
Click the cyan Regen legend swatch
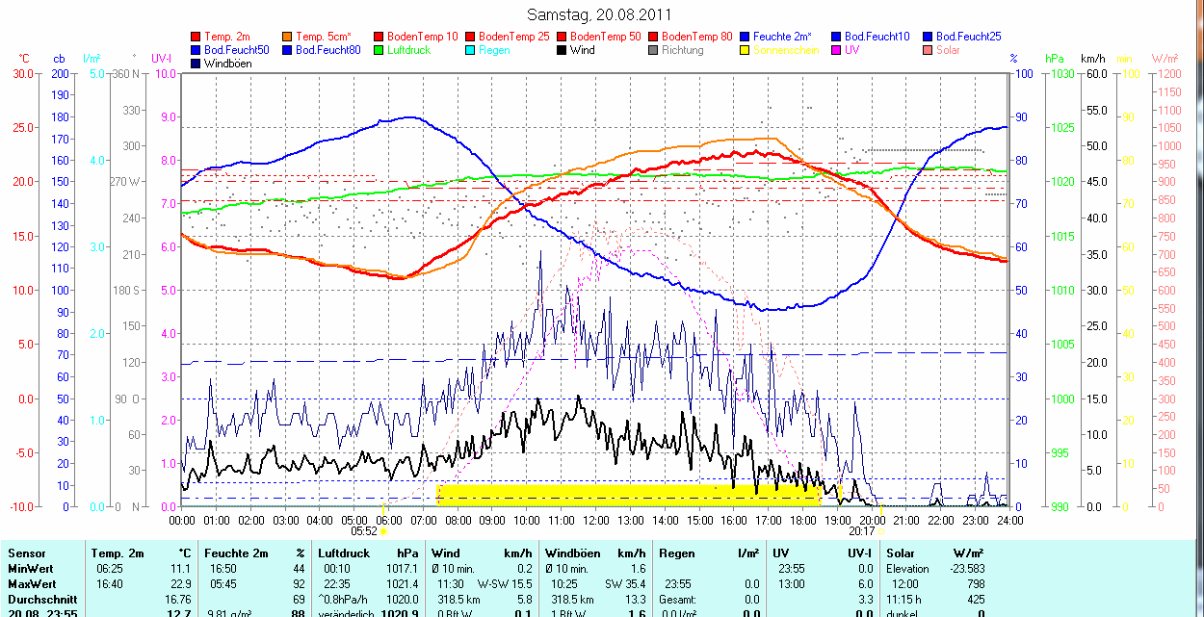(x=471, y=50)
